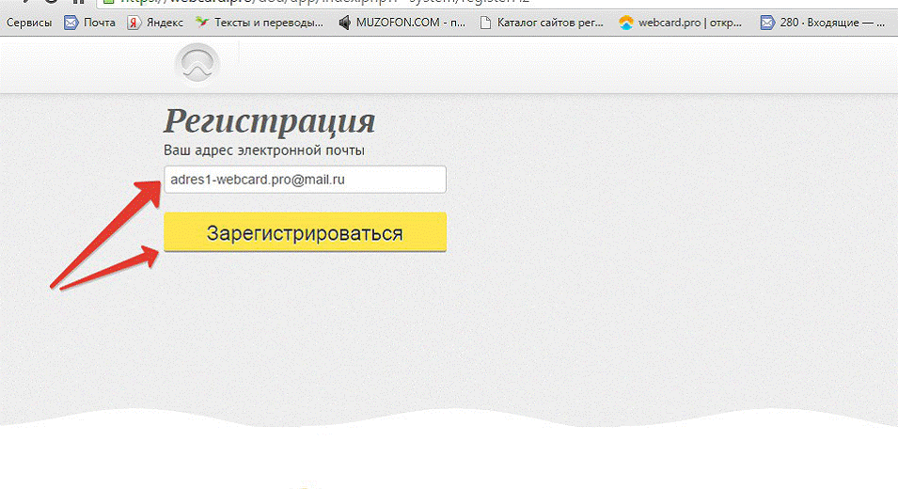Image resolution: width=898 pixels, height=489 pixels.
Task: Click the envelope icon of 280 · Входящие
Action: 767,23
